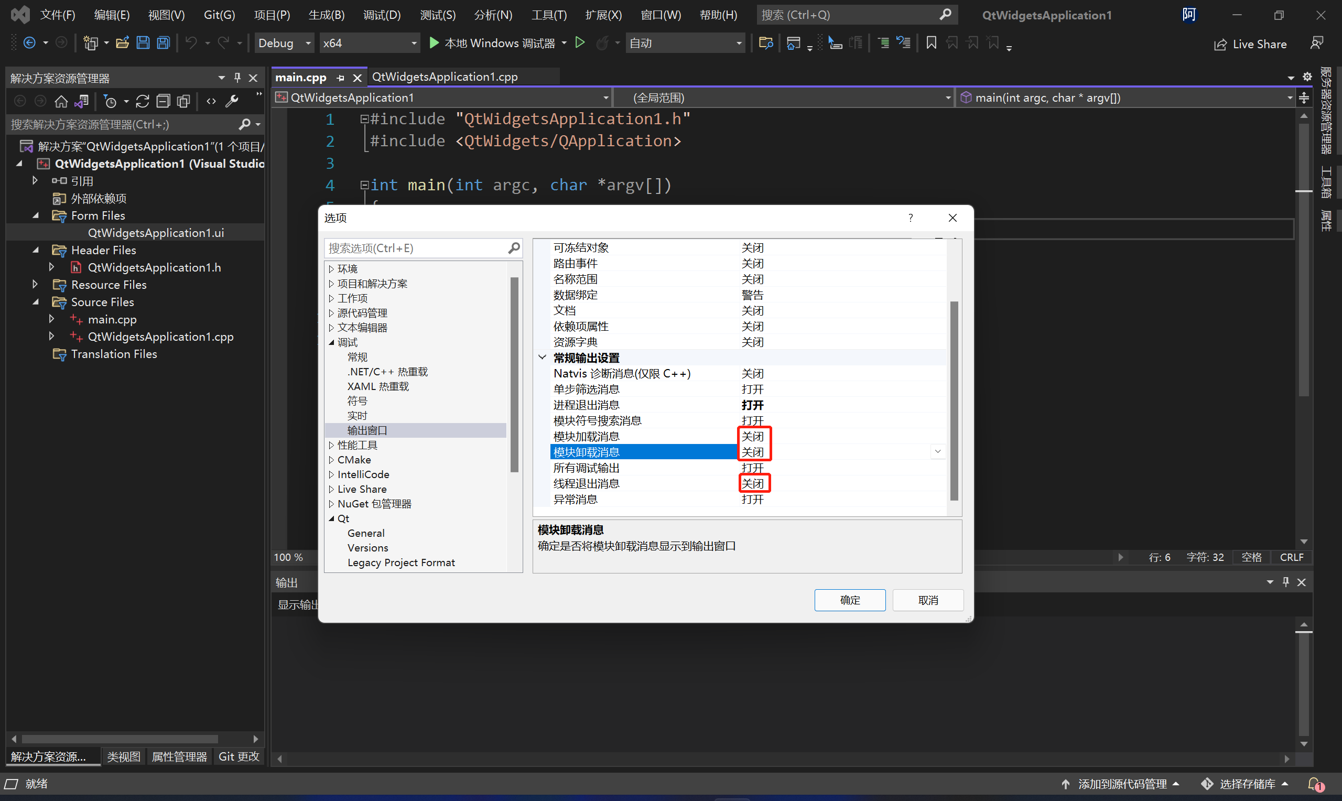This screenshot has height=801, width=1342.
Task: Click the notifications bell in status bar
Action: coord(1315,784)
